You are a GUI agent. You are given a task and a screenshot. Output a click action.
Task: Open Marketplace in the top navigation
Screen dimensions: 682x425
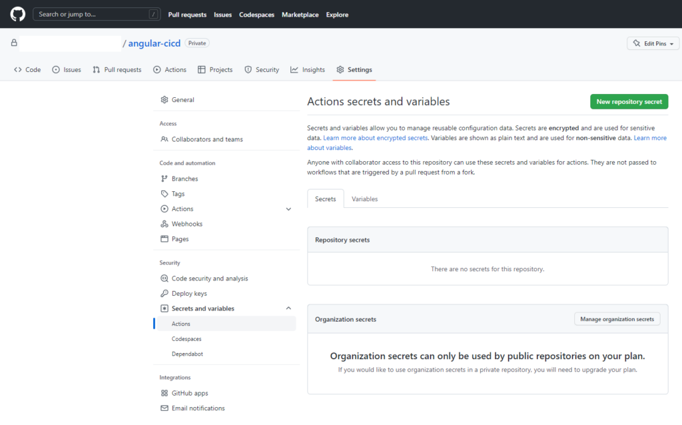point(300,15)
